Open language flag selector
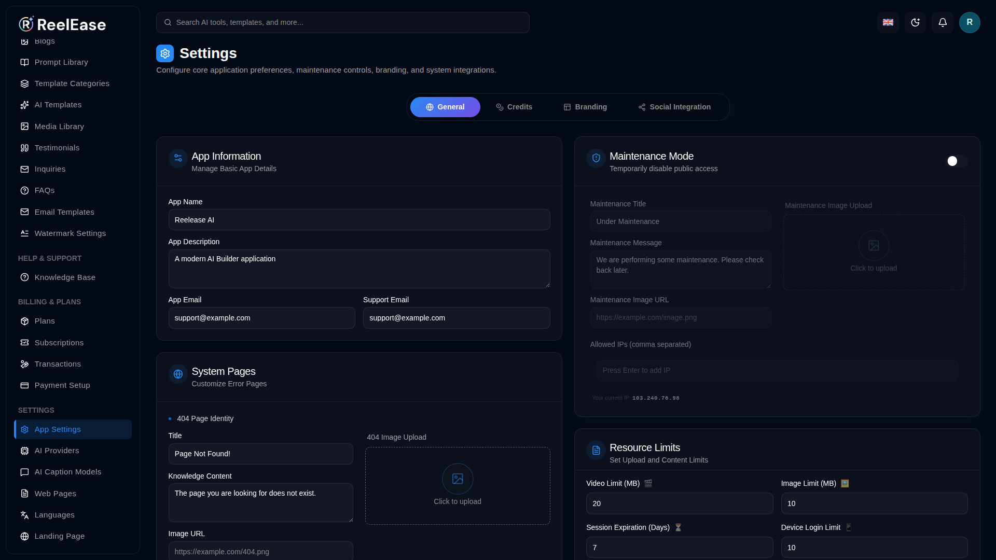Image resolution: width=996 pixels, height=560 pixels. 888,22
